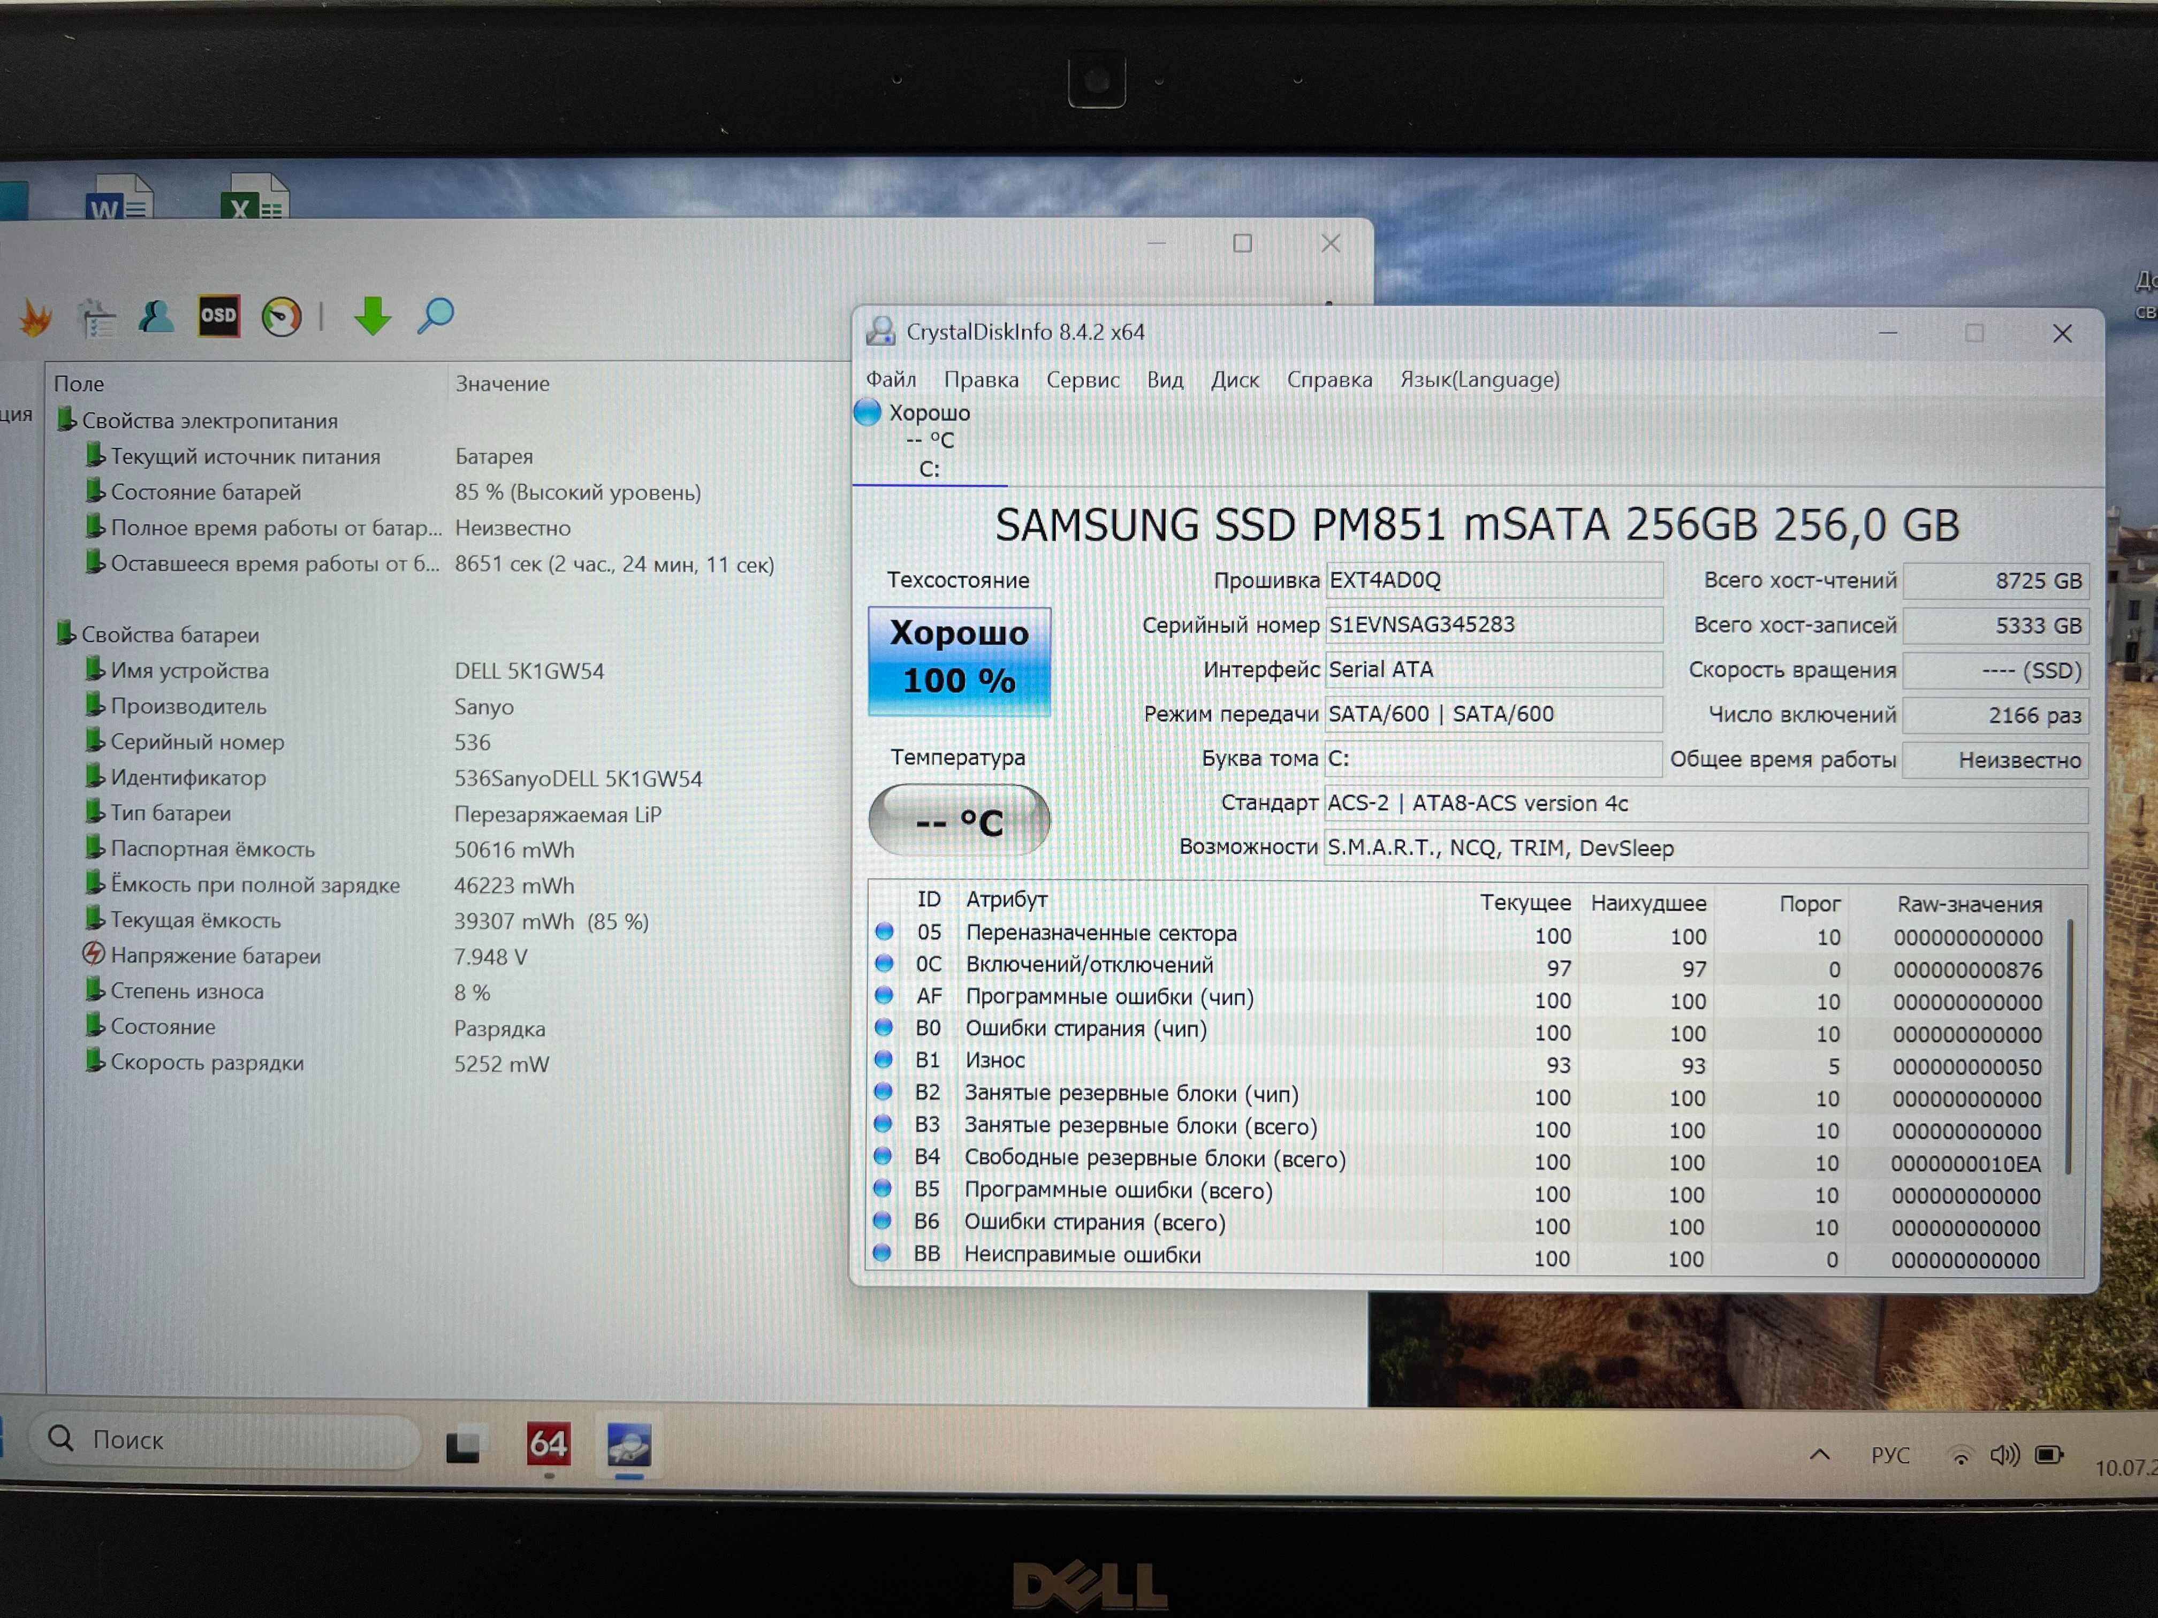Viewport: 2158px width, 1618px height.
Task: Open the OSD panel icon in AIDA64 toolbar
Action: point(218,316)
